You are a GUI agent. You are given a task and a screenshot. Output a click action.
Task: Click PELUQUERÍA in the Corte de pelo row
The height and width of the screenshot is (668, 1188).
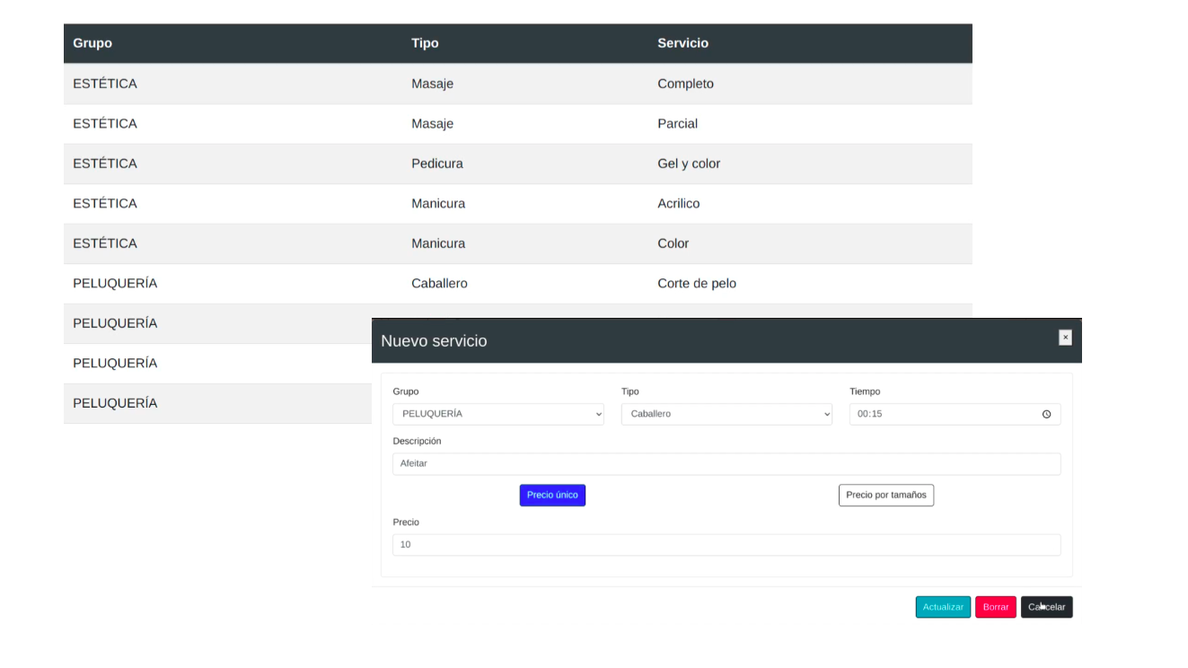coord(115,284)
